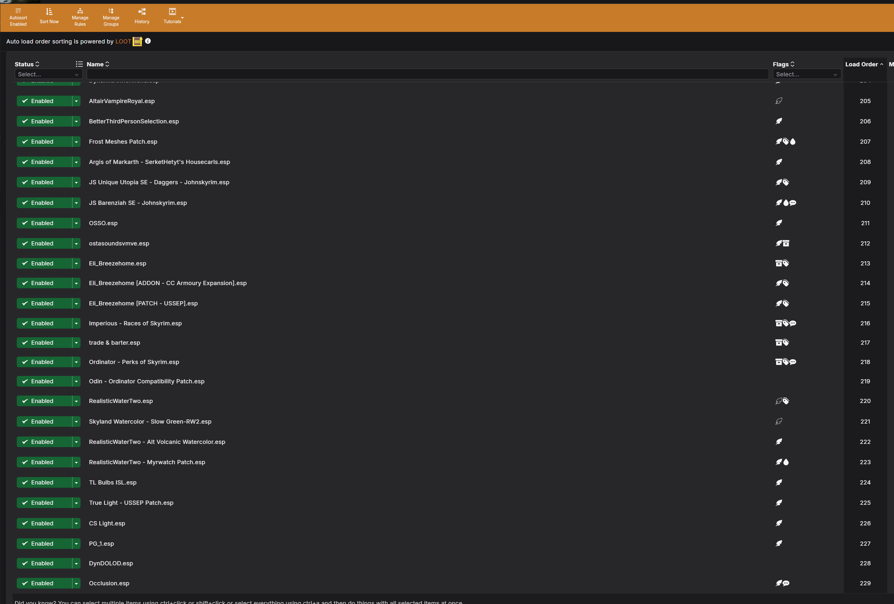Click the flag icons for Frost Meshes Patch.esp
Screen dimensions: 894x604
pyautogui.click(x=785, y=141)
